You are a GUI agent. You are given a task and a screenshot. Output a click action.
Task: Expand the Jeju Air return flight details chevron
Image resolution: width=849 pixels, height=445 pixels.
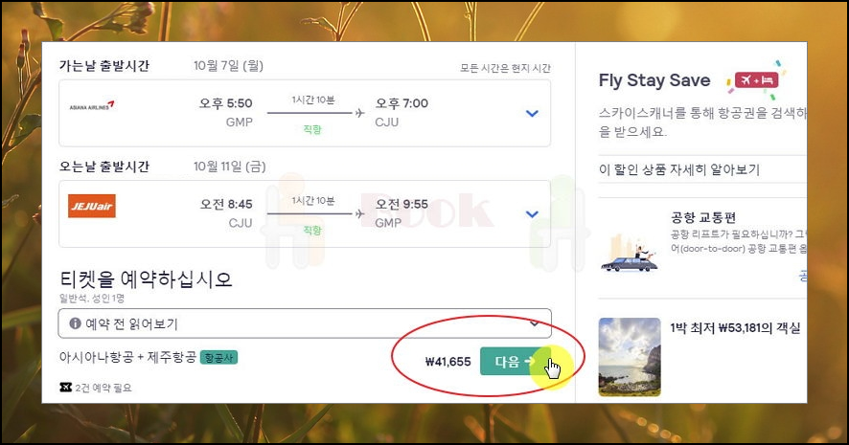(x=532, y=214)
